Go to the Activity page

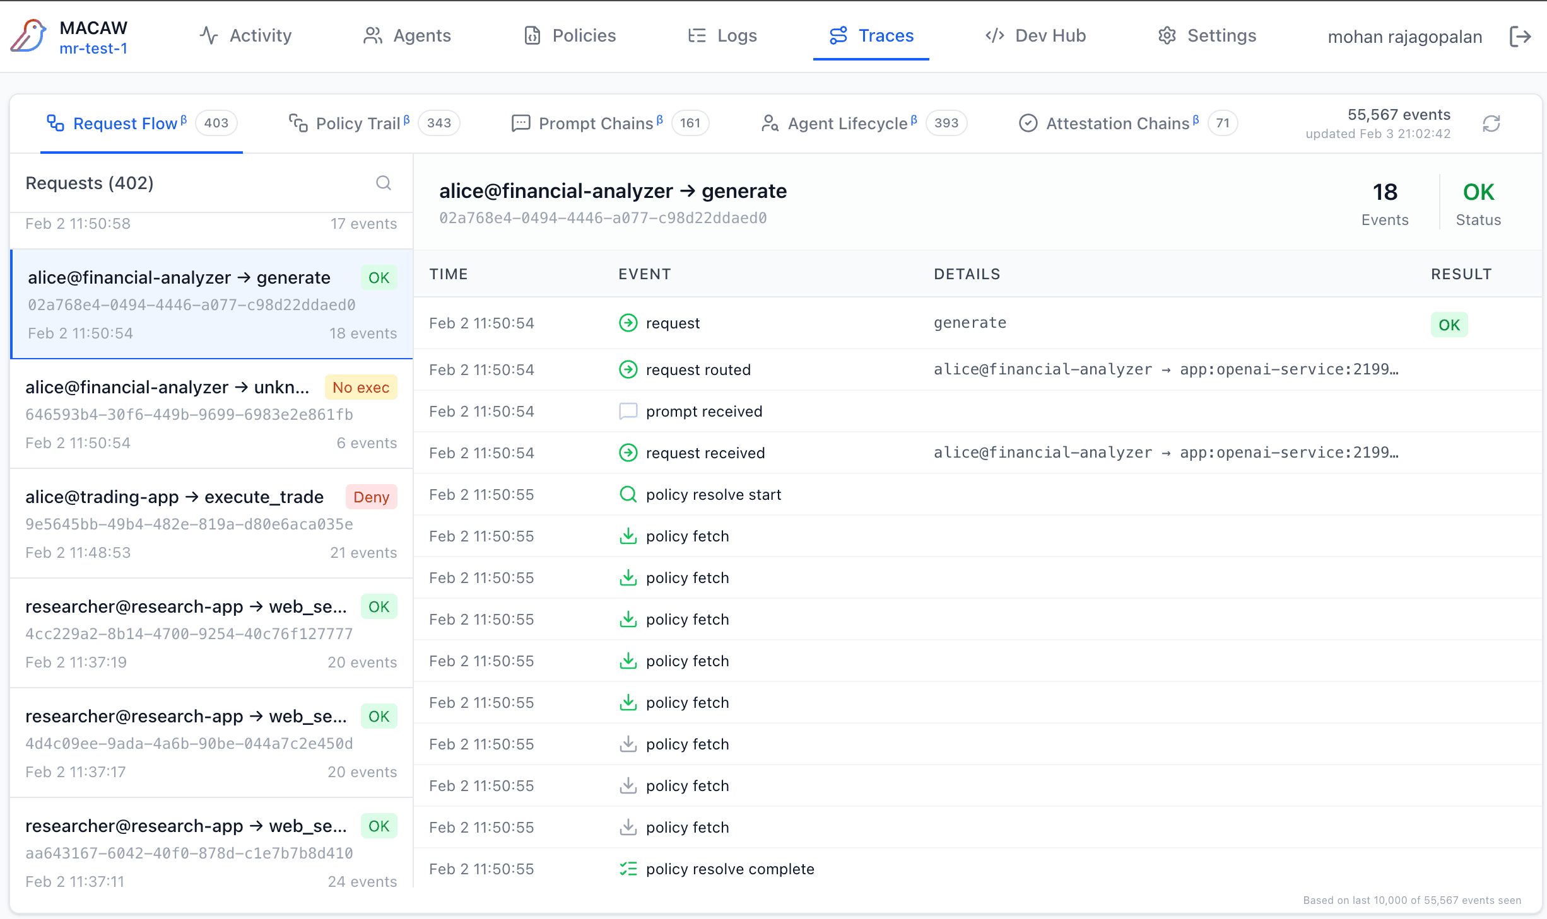[x=246, y=36]
